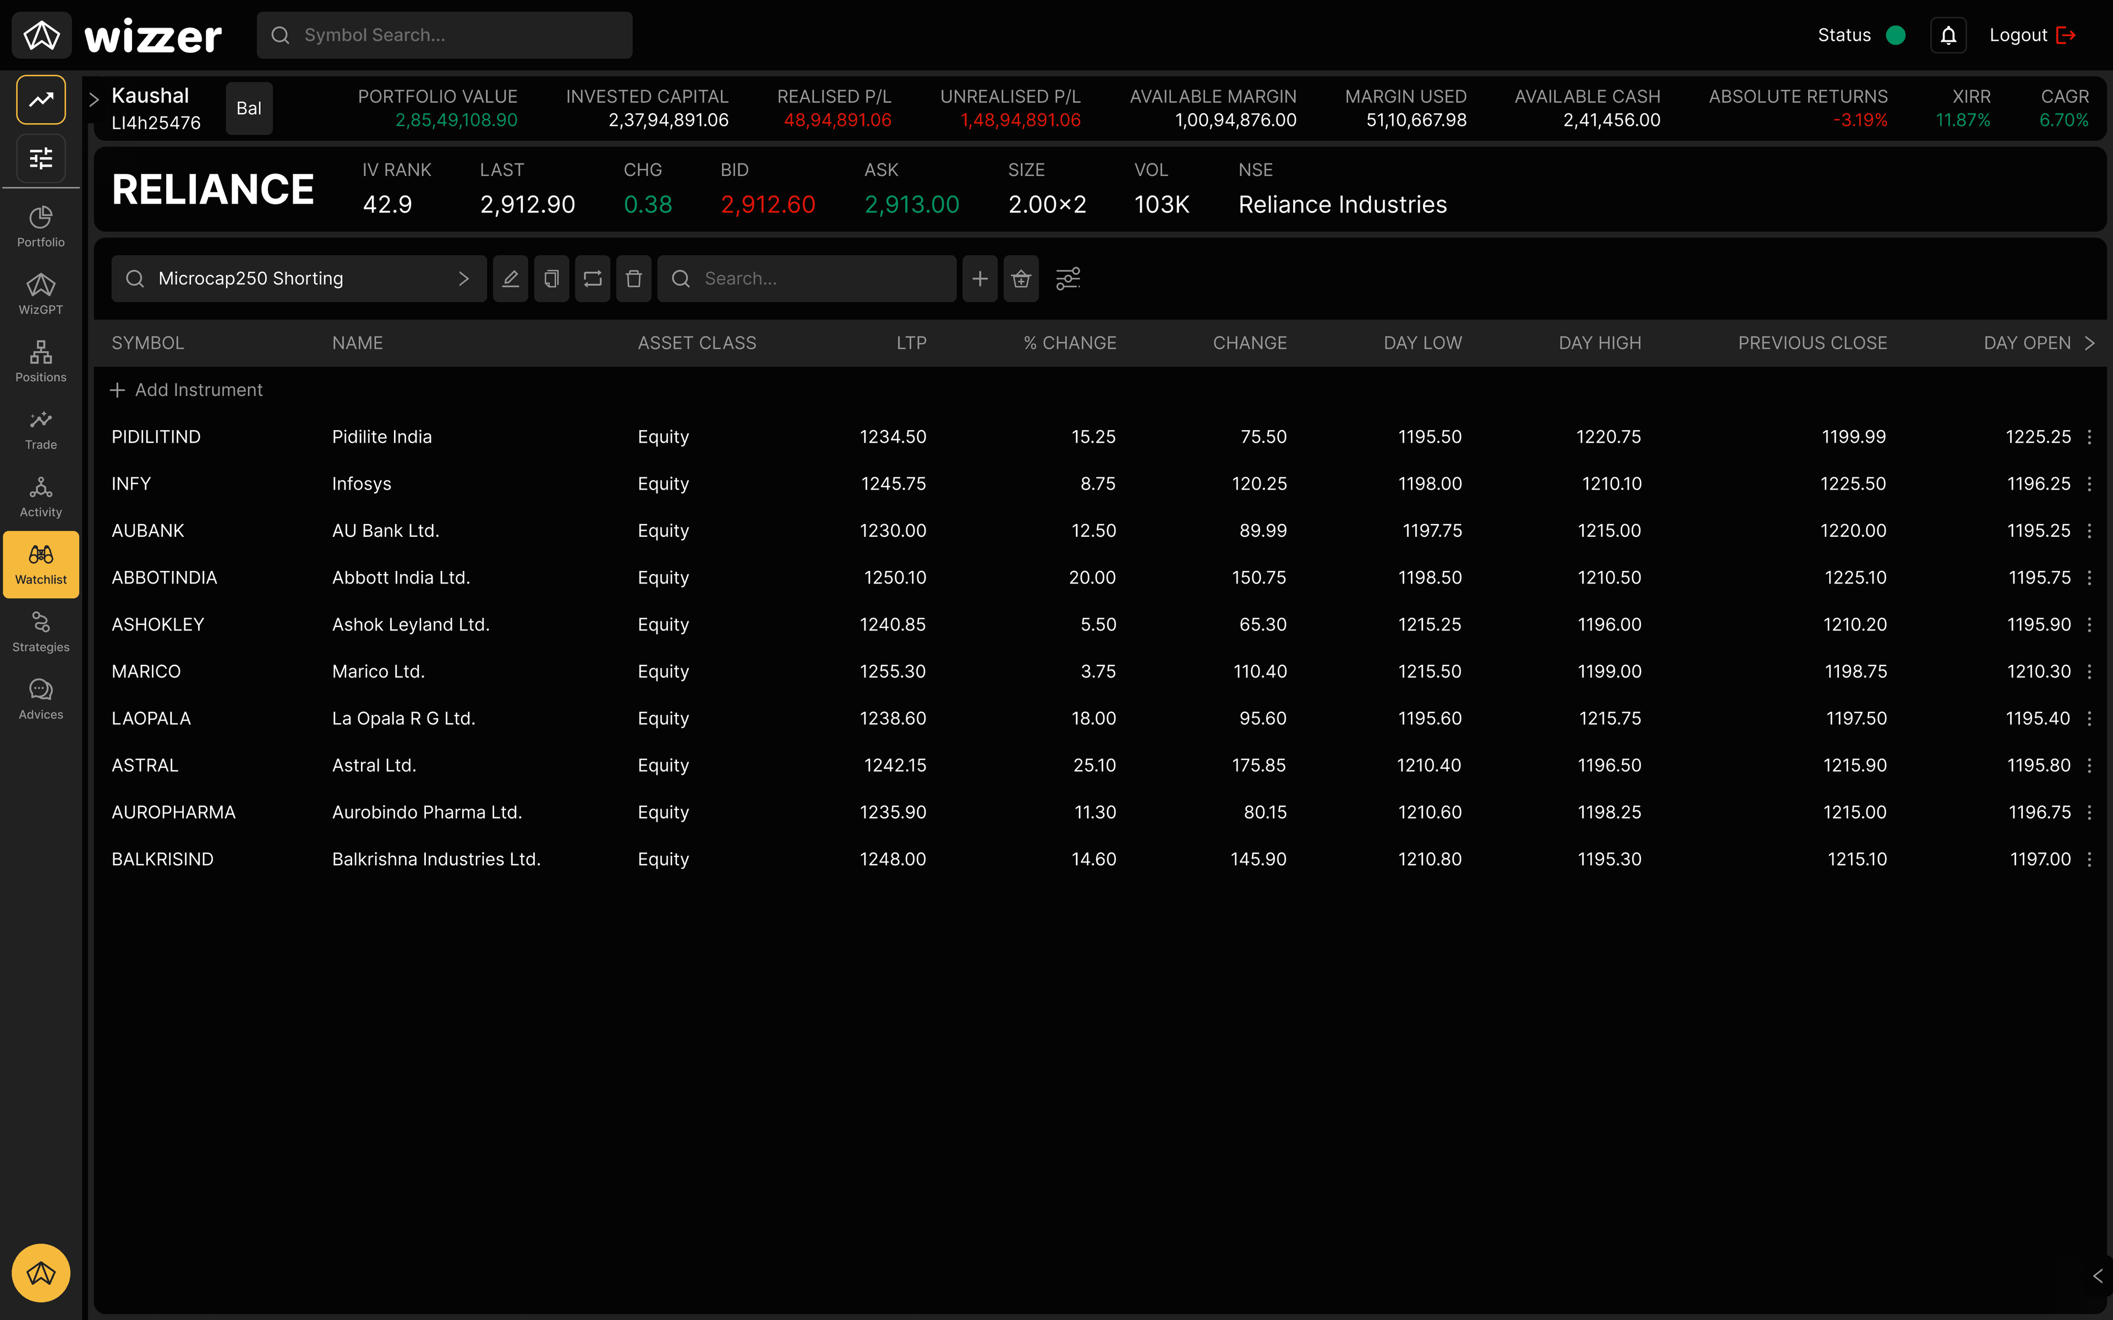Duplicate the watchlist with the copy icon

(551, 278)
